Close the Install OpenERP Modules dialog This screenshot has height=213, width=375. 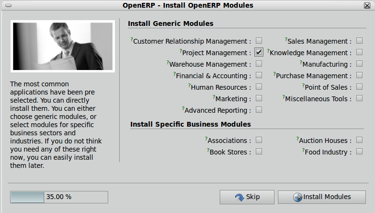click(x=367, y=5)
